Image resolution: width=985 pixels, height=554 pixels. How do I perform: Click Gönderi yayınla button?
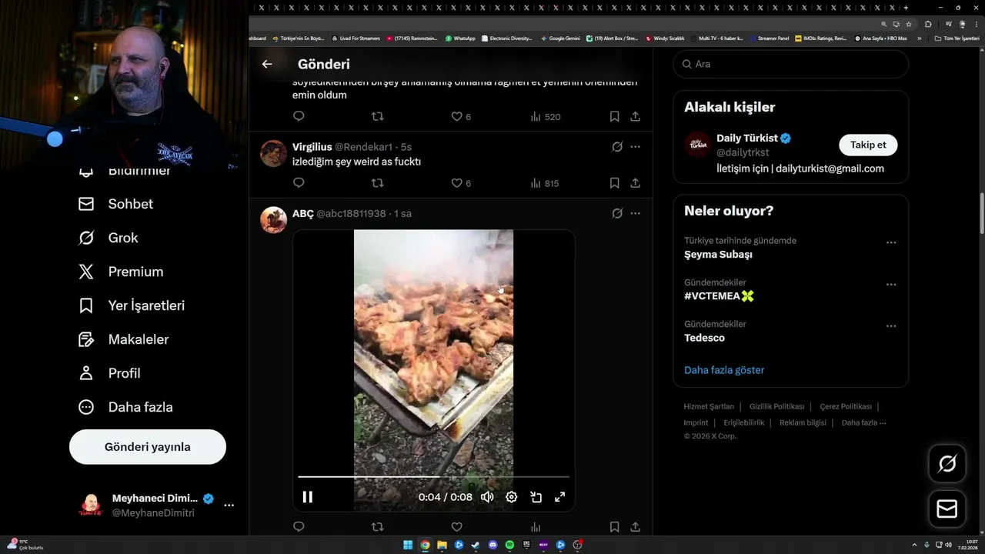[148, 447]
